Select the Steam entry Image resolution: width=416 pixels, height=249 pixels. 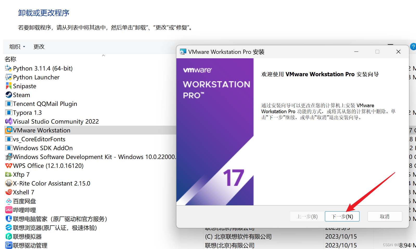tap(21, 95)
